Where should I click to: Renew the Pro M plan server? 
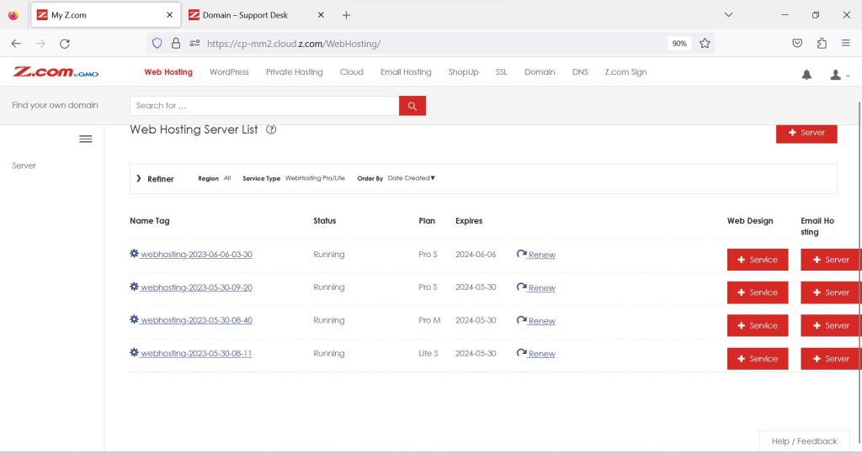click(x=536, y=321)
